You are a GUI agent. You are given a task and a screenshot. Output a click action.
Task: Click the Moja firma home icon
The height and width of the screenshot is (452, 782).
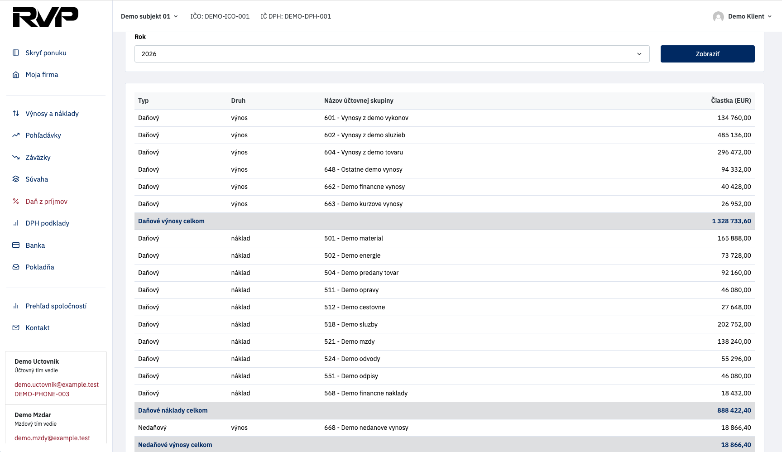pos(16,75)
